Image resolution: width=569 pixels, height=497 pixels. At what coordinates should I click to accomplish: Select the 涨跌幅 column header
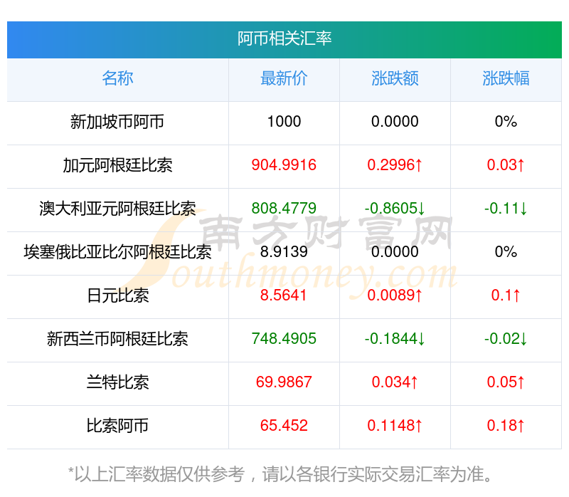click(x=506, y=78)
